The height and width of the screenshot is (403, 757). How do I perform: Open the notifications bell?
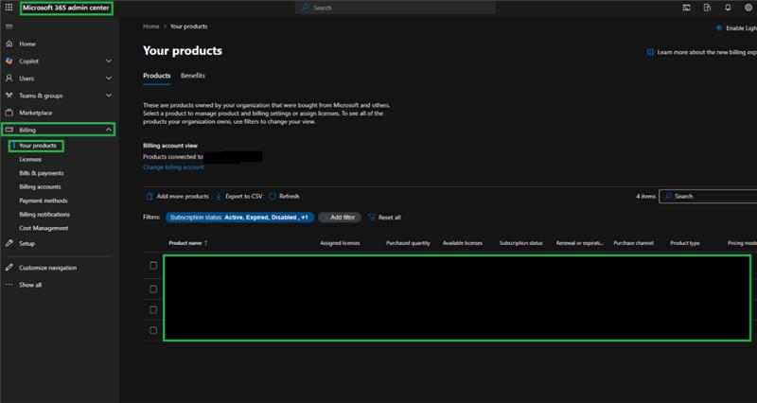(728, 8)
